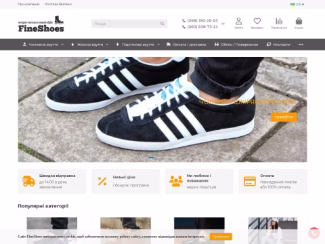Image resolution: width=325 pixels, height=244 pixels.
Task: Expand the men's footwear menu
Action: [43, 45]
